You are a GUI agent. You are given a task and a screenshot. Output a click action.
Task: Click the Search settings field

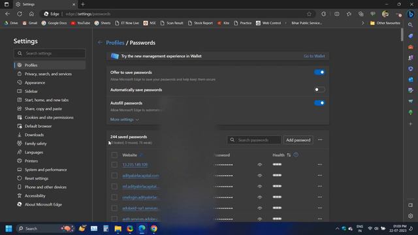pos(50,54)
